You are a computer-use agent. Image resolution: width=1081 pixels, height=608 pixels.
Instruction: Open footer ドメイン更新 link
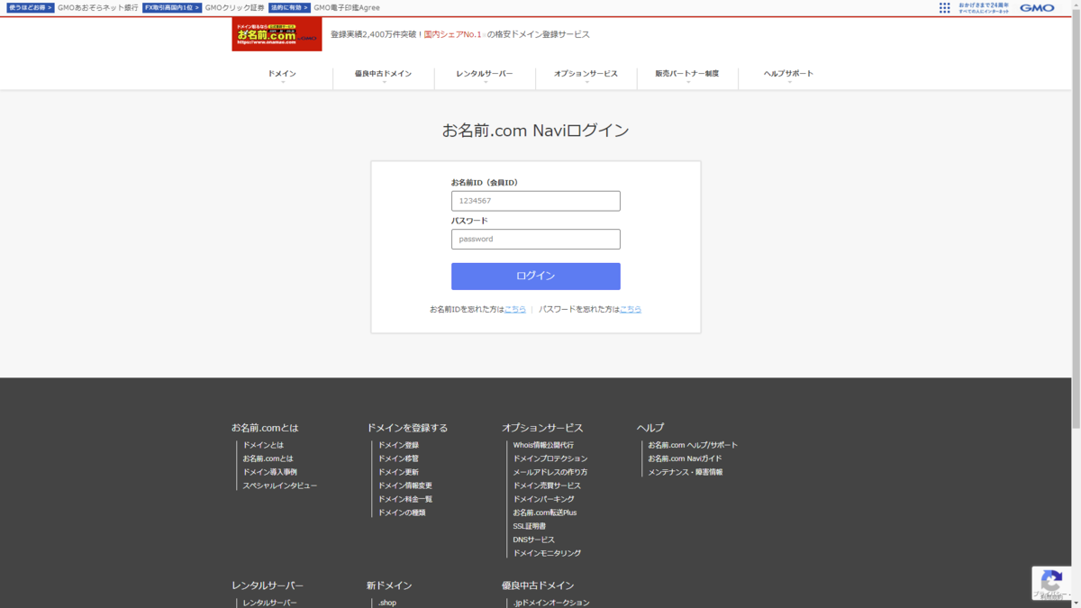tap(398, 472)
